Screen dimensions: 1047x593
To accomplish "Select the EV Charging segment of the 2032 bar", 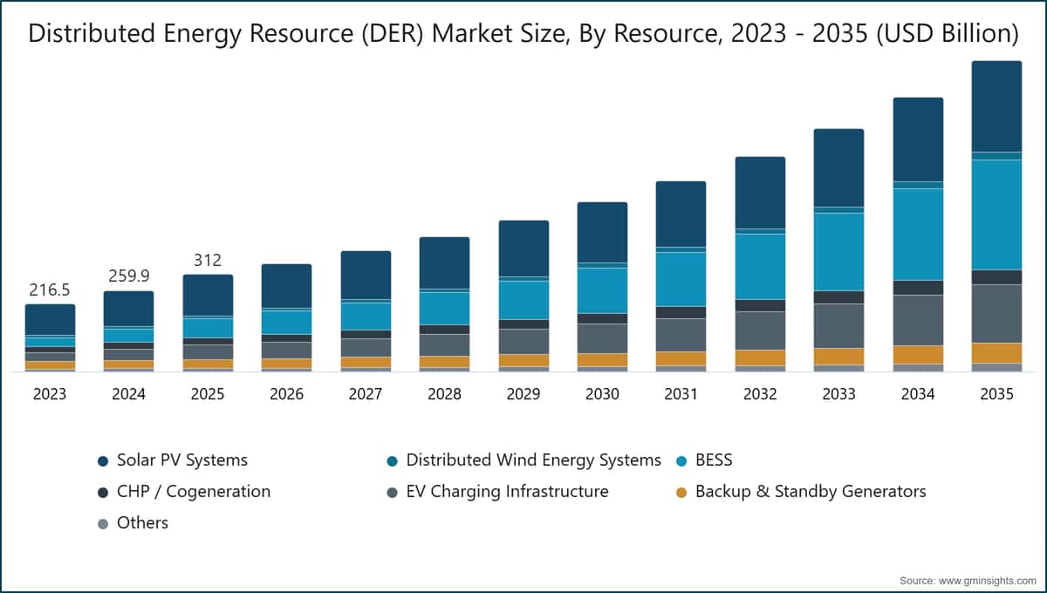I will (760, 331).
